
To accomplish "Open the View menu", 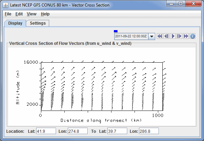I will pos(32,14).
